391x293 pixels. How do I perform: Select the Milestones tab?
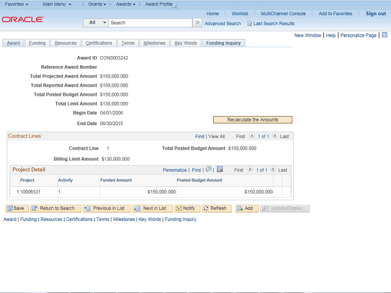click(155, 43)
